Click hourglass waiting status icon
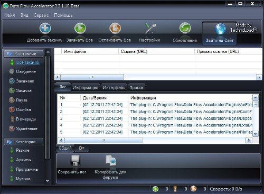The image size is (264, 194). pyautogui.click(x=175, y=189)
